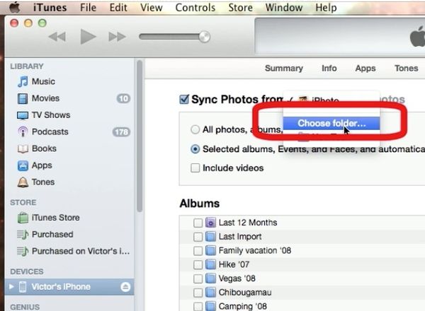Adjust the volume slider knob
The height and width of the screenshot is (311, 425).
pyautogui.click(x=205, y=37)
